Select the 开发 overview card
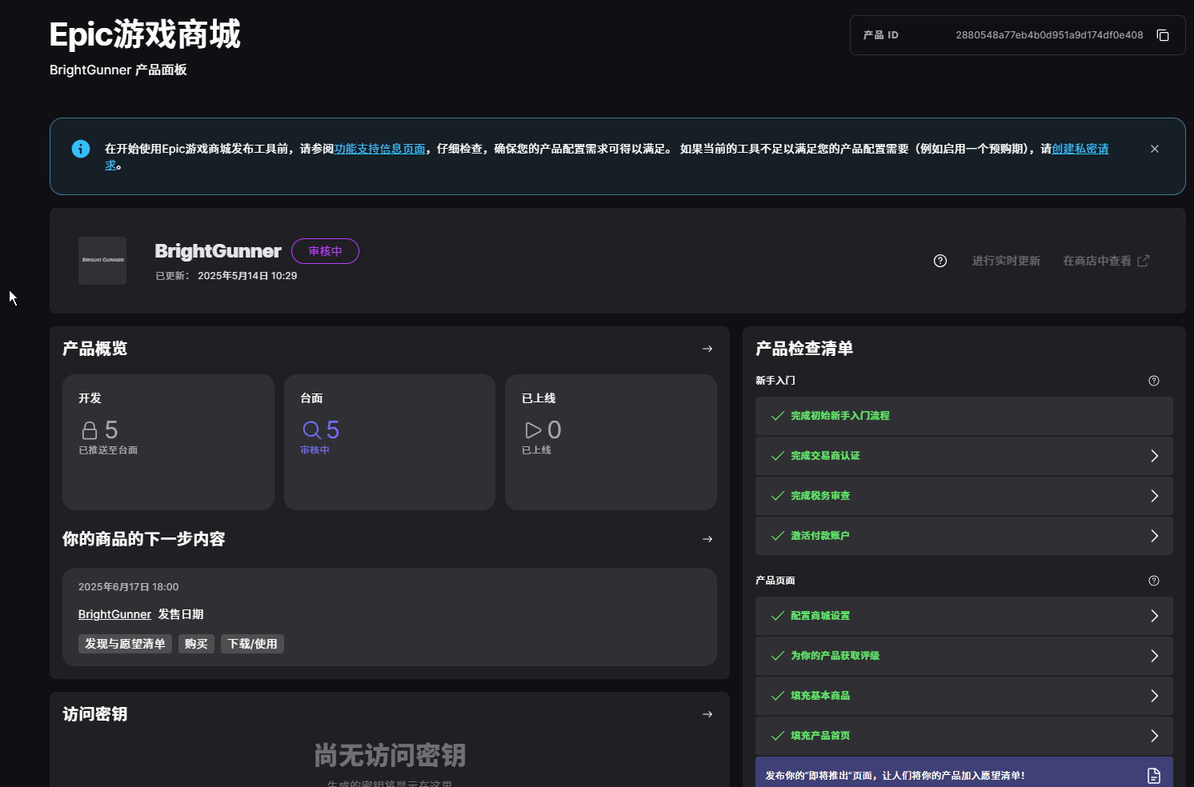The width and height of the screenshot is (1194, 787). coord(168,442)
